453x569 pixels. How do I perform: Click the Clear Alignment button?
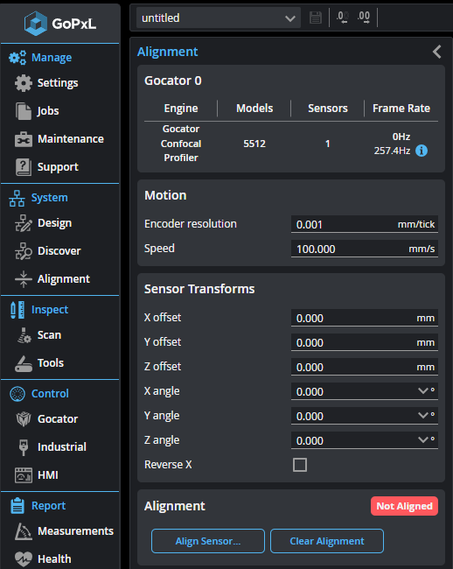(x=327, y=541)
